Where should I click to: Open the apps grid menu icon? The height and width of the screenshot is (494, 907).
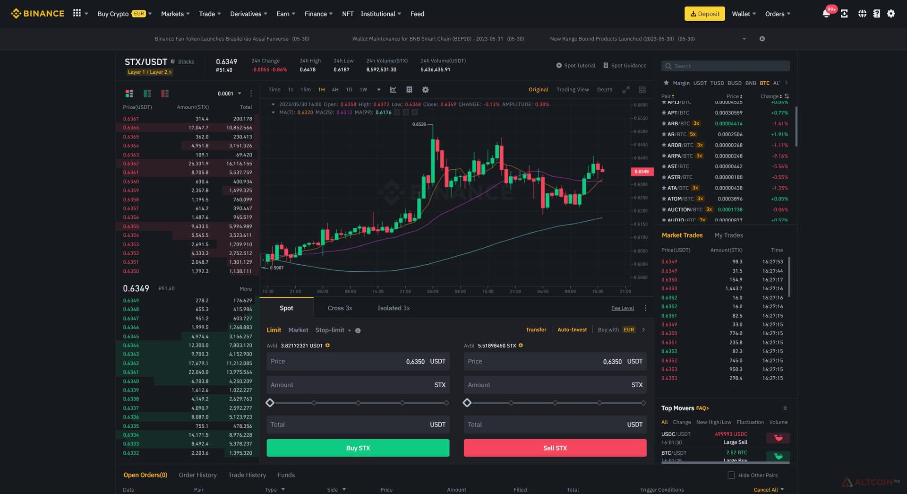point(77,13)
